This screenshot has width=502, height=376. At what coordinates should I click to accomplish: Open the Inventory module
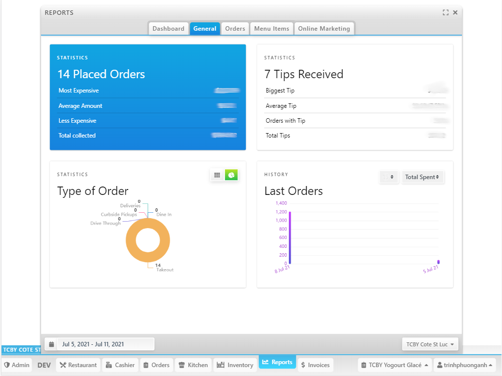[x=235, y=365]
